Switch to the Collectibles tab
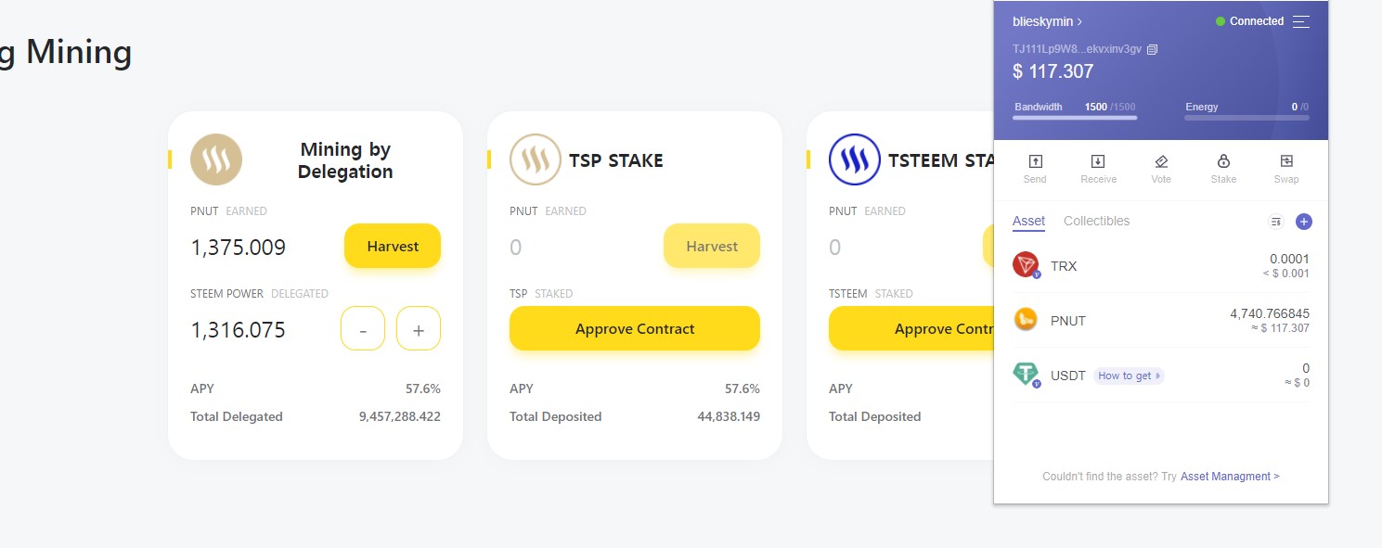 [1096, 221]
